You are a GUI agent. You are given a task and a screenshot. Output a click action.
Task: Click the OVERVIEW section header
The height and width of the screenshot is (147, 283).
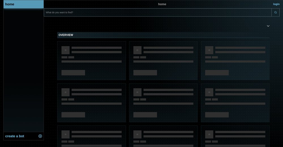point(66,35)
